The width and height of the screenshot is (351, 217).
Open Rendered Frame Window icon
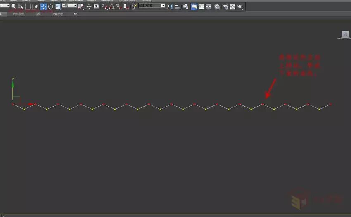232,7
